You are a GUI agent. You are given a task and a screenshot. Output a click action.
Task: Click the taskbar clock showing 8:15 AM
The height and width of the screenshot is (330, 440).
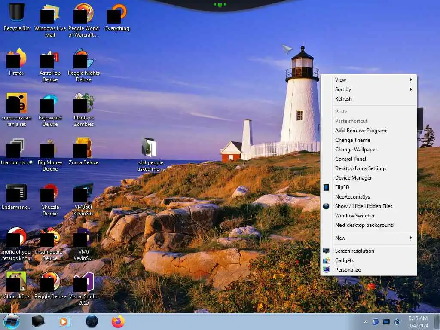pyautogui.click(x=418, y=322)
